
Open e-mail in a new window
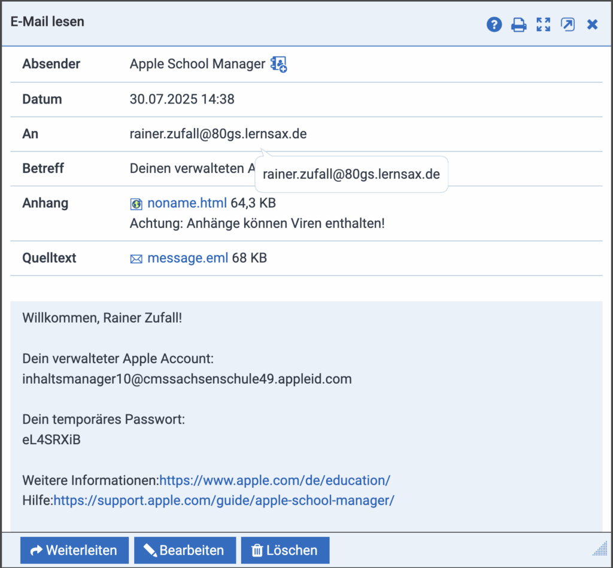click(x=568, y=24)
